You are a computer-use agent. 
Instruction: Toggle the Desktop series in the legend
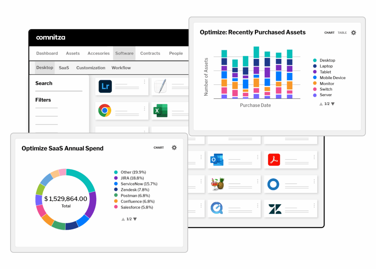(x=327, y=60)
